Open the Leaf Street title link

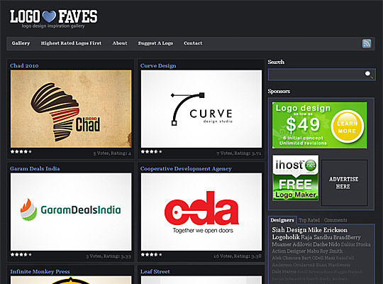point(155,271)
